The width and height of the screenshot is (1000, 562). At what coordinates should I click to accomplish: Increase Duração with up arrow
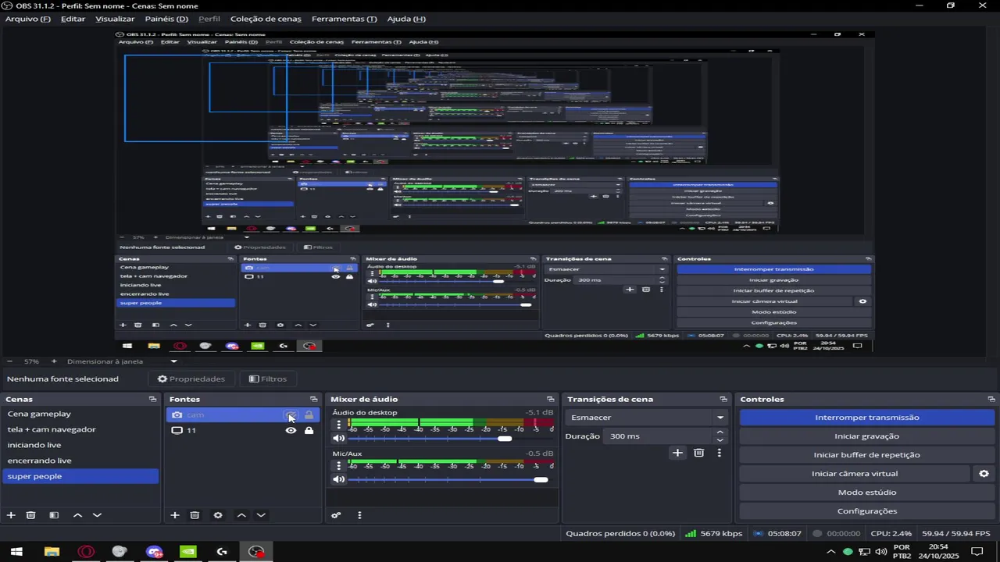tap(720, 432)
